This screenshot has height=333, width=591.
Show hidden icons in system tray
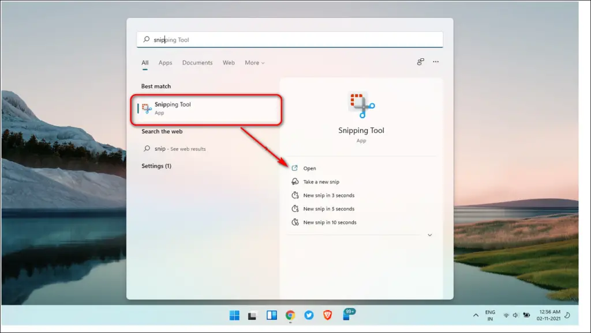click(476, 315)
